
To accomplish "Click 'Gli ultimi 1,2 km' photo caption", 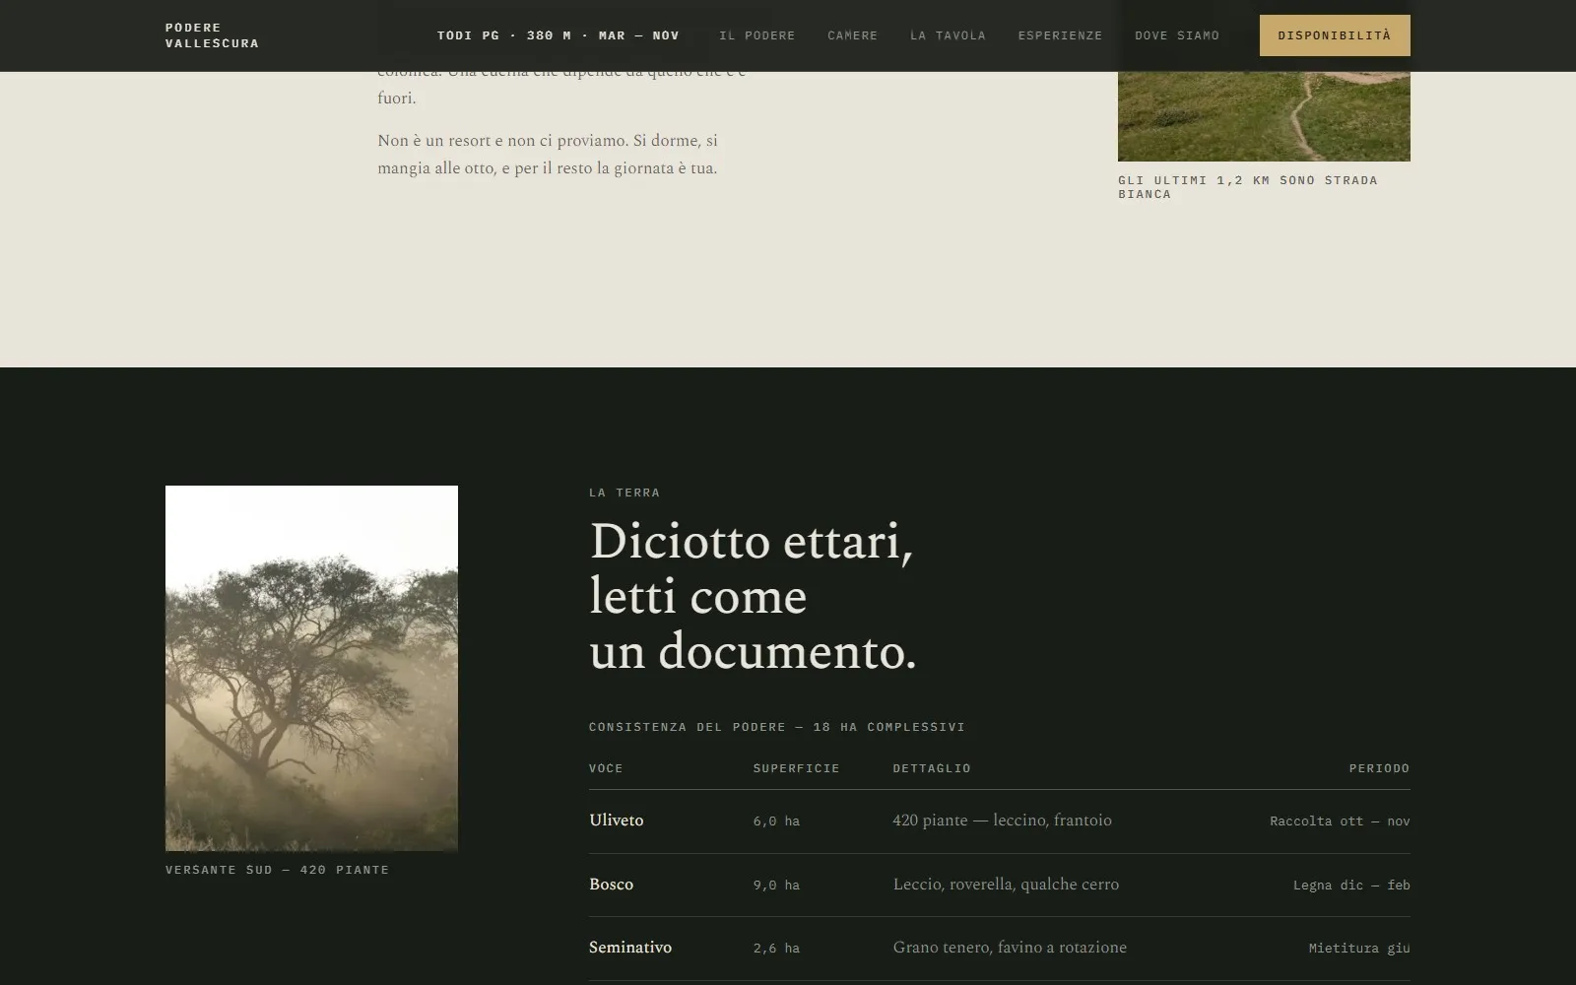I will [x=1248, y=187].
